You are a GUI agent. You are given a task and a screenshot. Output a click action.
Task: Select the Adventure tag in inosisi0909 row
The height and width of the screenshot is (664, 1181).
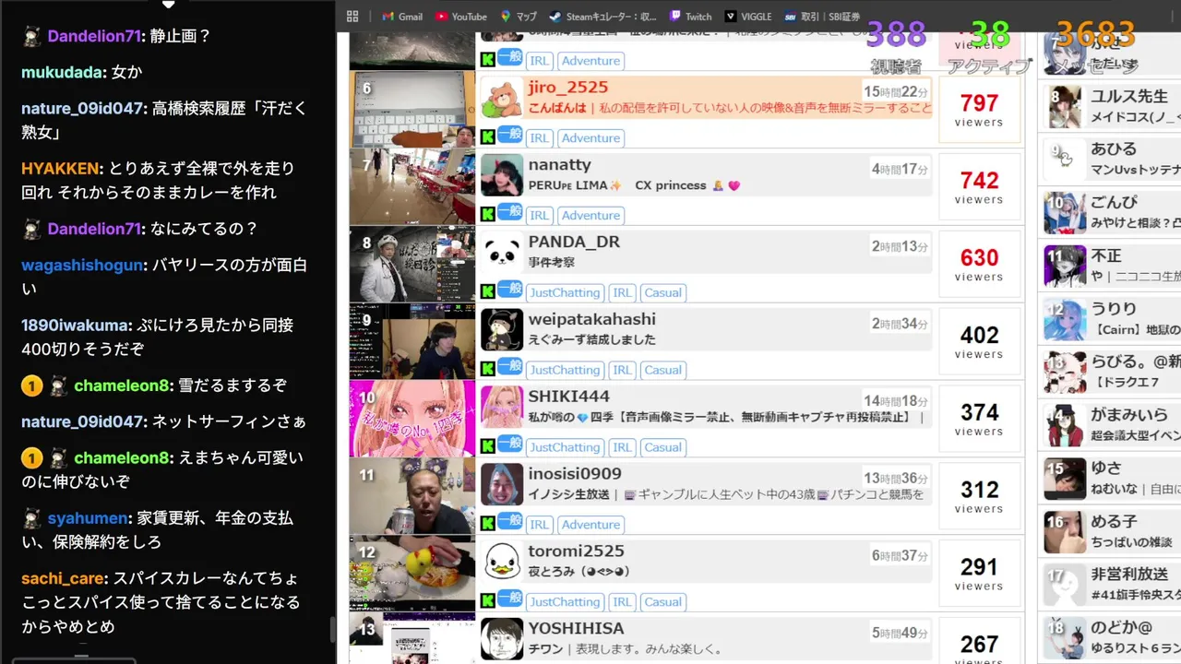pos(590,525)
